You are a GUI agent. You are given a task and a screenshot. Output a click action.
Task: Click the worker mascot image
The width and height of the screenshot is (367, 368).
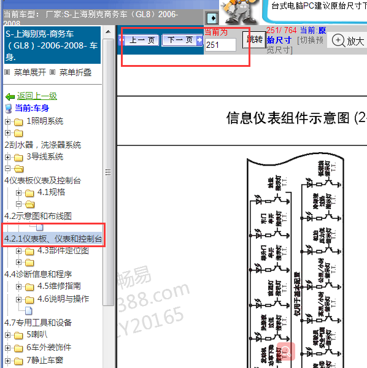coord(239,12)
